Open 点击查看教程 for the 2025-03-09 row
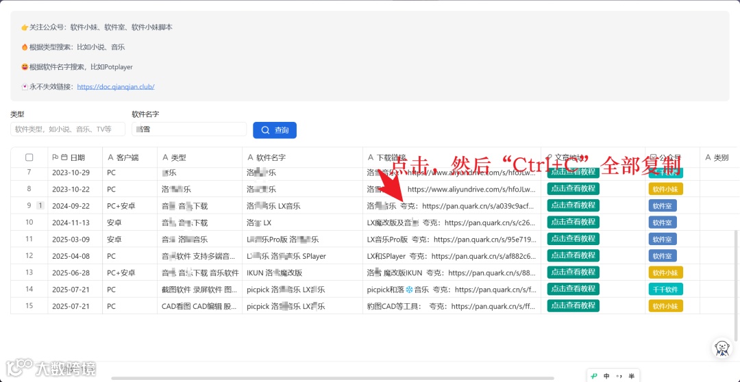 (573, 239)
